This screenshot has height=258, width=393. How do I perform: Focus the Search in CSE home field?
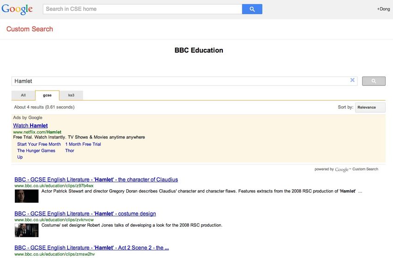(142, 9)
